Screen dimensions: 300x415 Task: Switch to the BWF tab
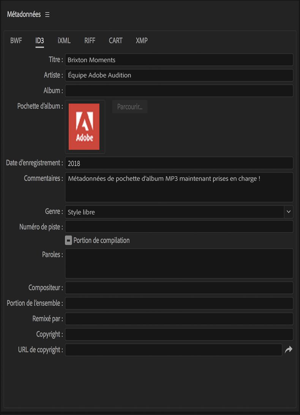(x=16, y=41)
